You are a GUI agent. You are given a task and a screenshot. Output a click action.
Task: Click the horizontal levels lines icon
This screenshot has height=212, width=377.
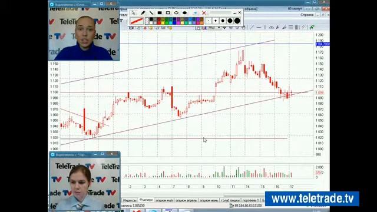[291, 28]
